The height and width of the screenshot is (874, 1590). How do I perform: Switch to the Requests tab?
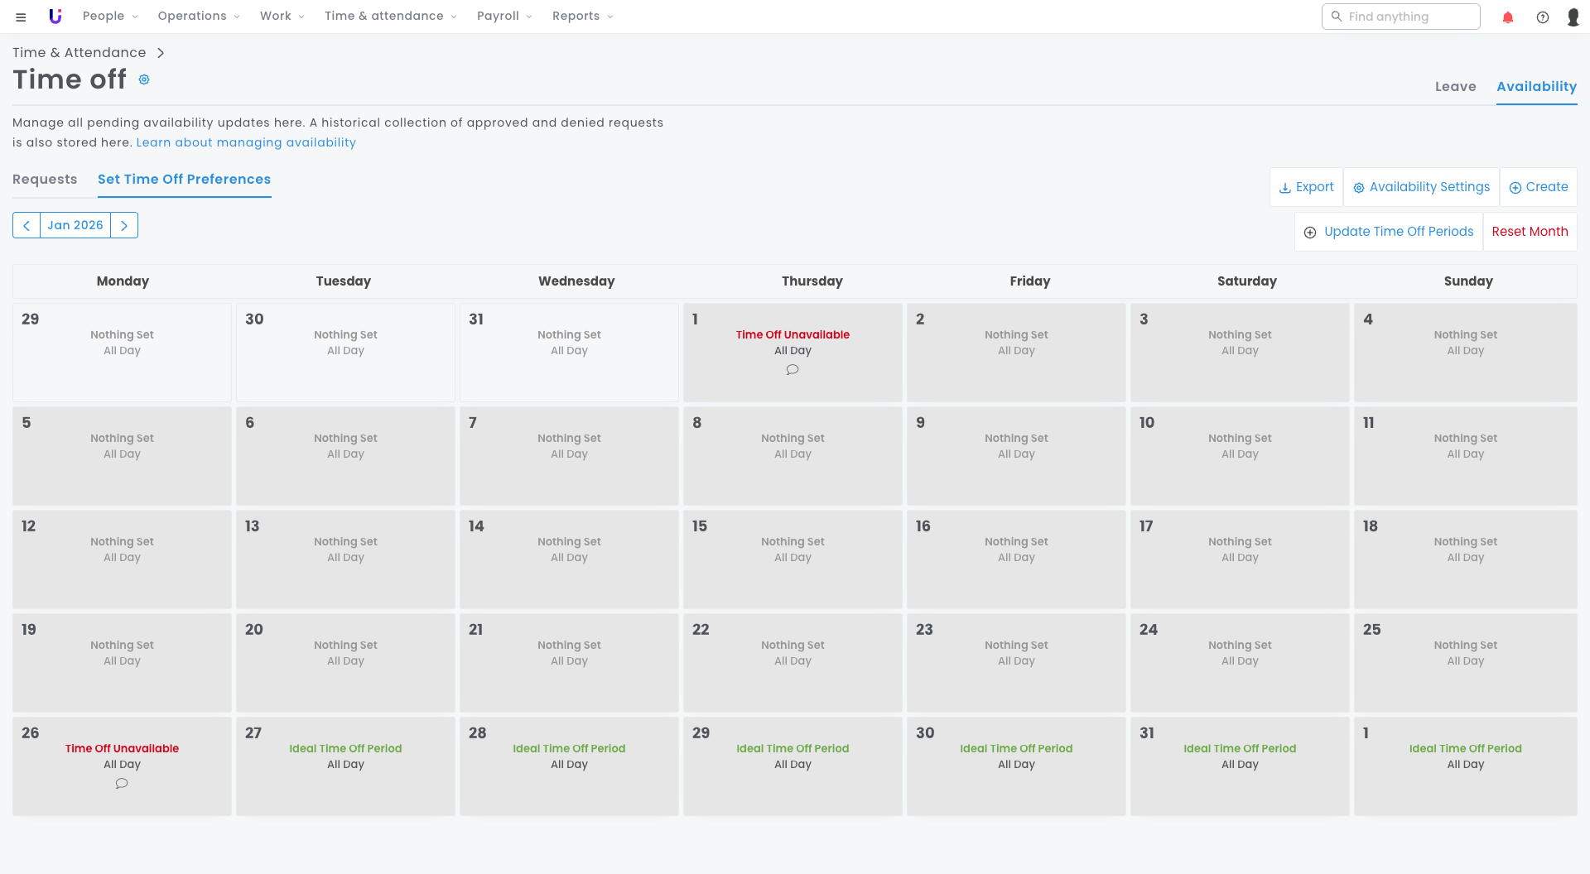point(45,180)
